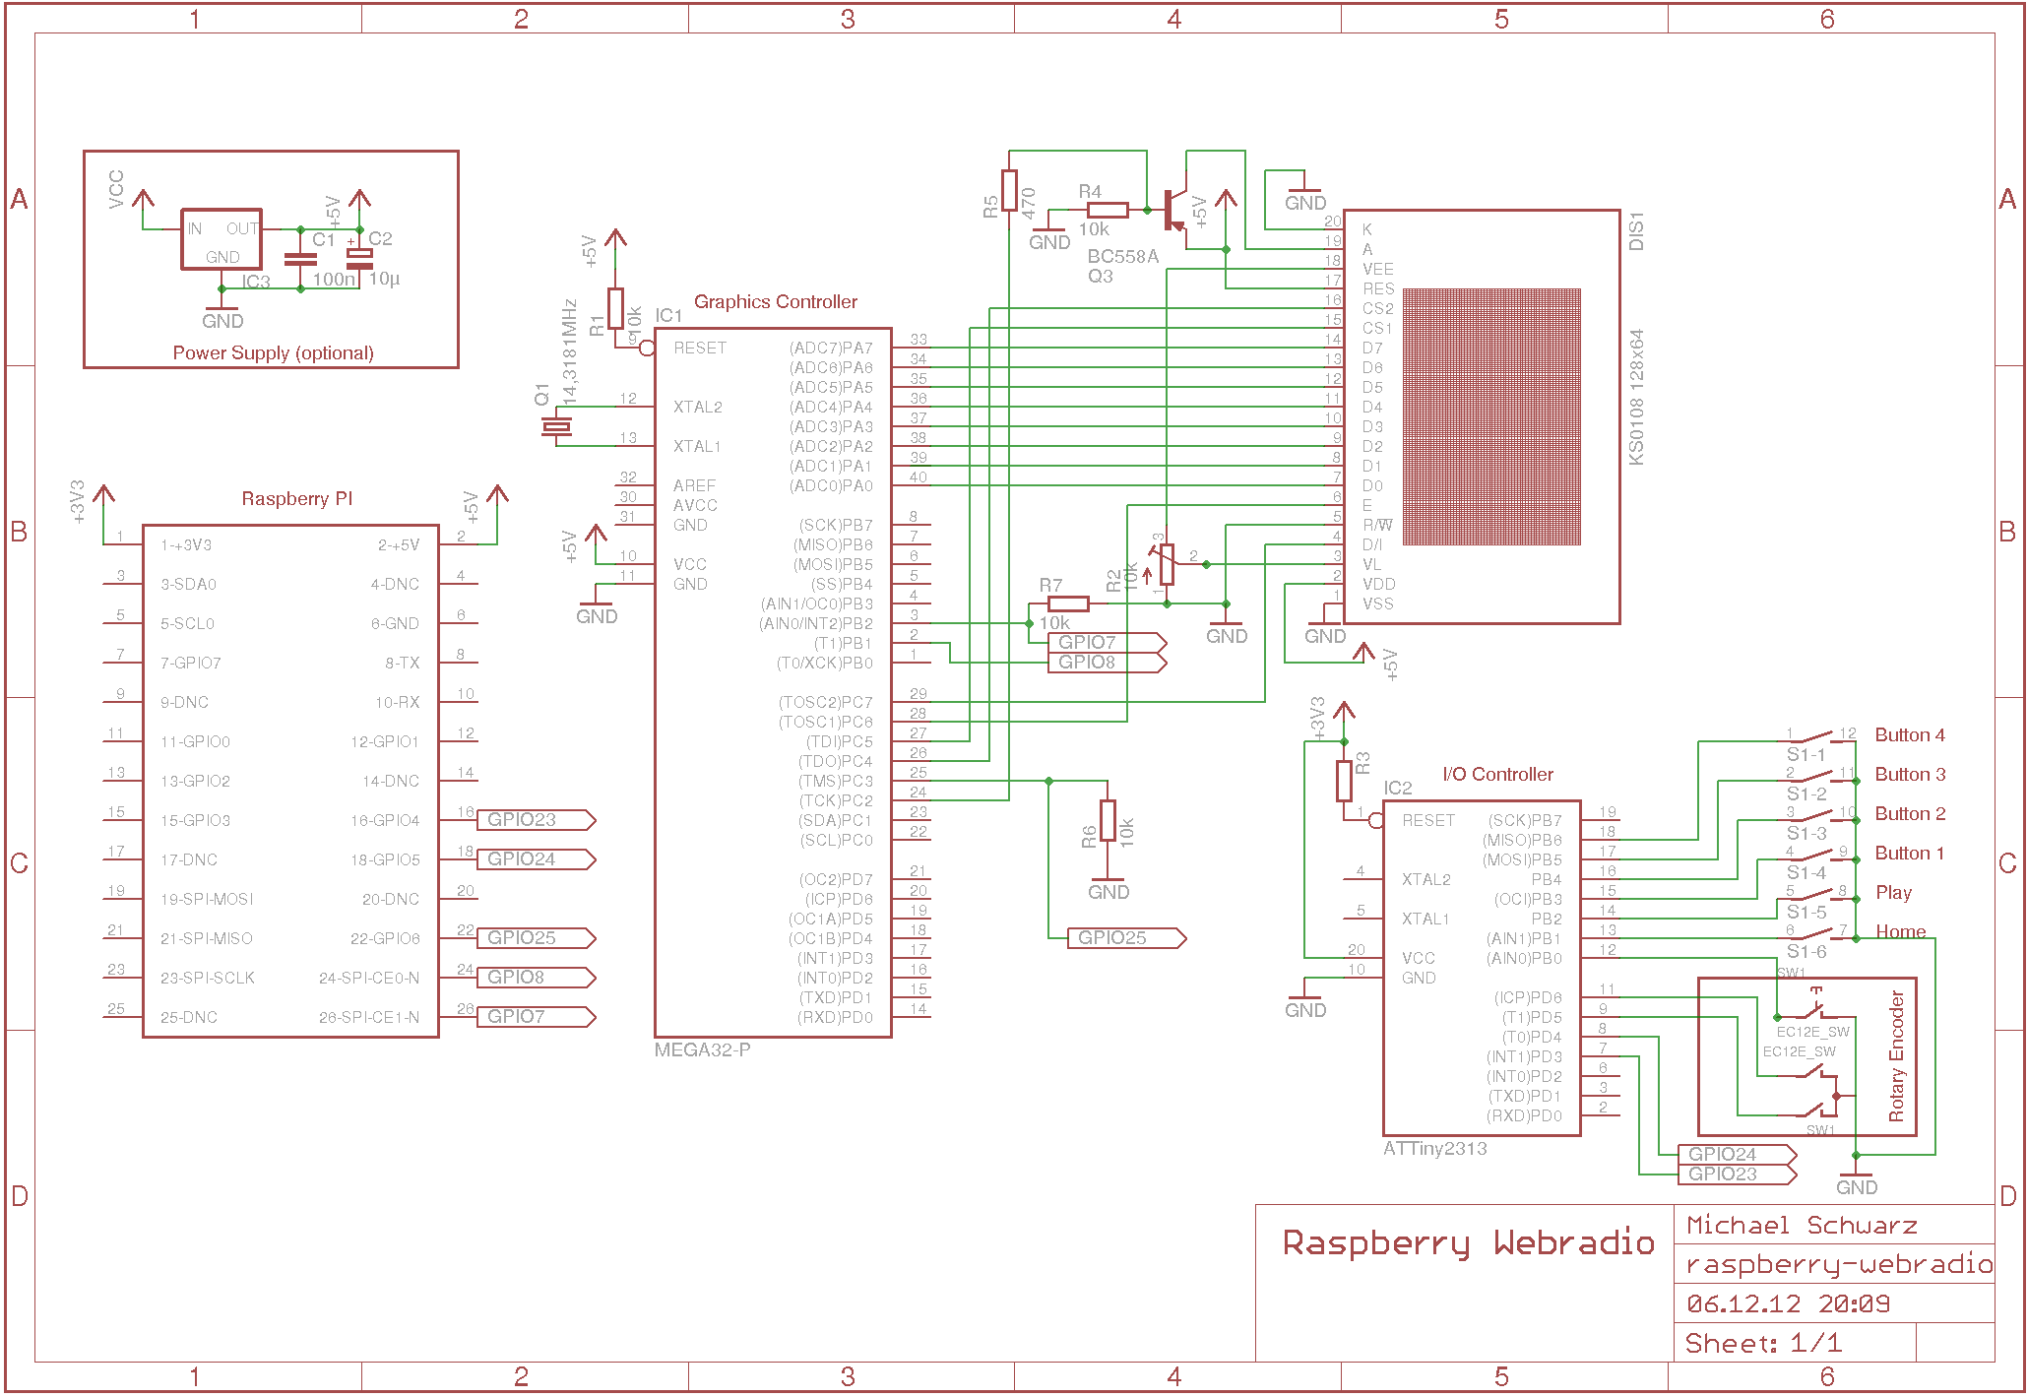Select the S1-6 switch symbol

[1816, 934]
